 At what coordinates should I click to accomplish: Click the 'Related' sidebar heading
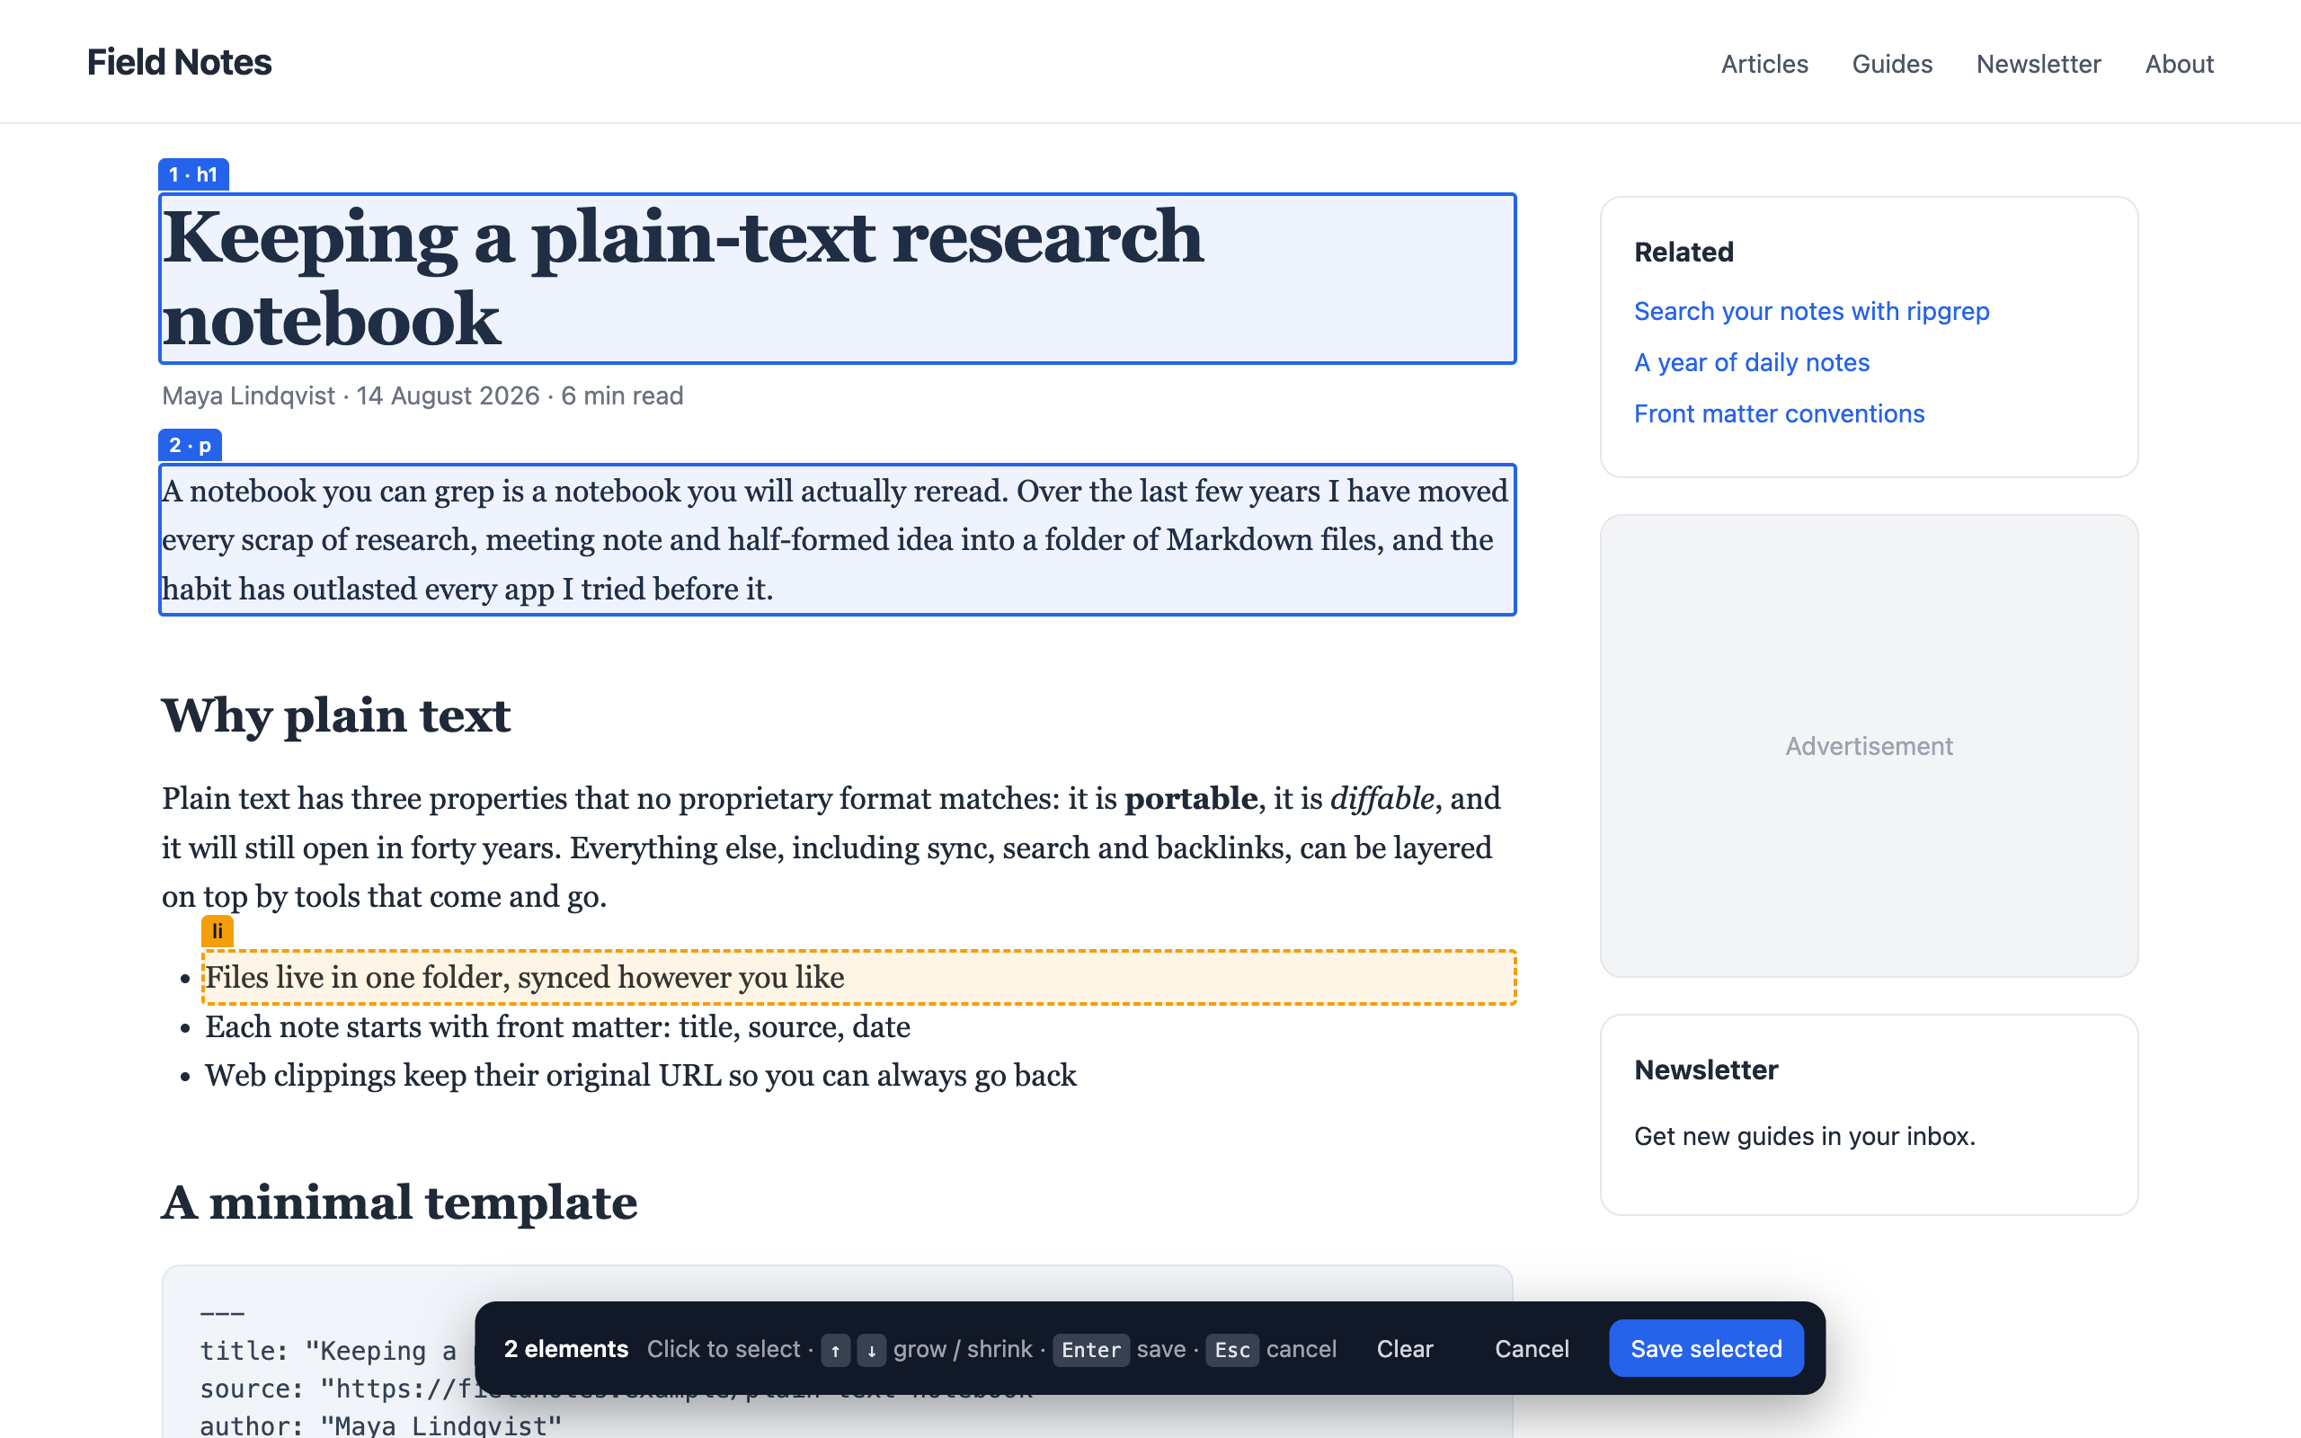click(x=1683, y=252)
